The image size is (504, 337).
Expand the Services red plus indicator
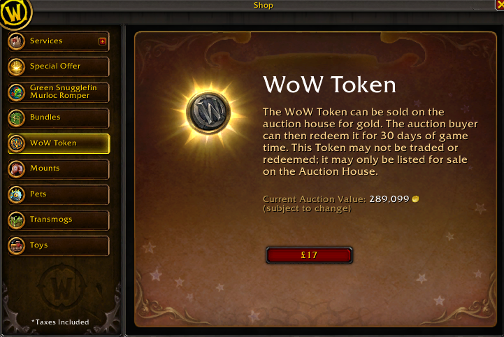tap(102, 41)
